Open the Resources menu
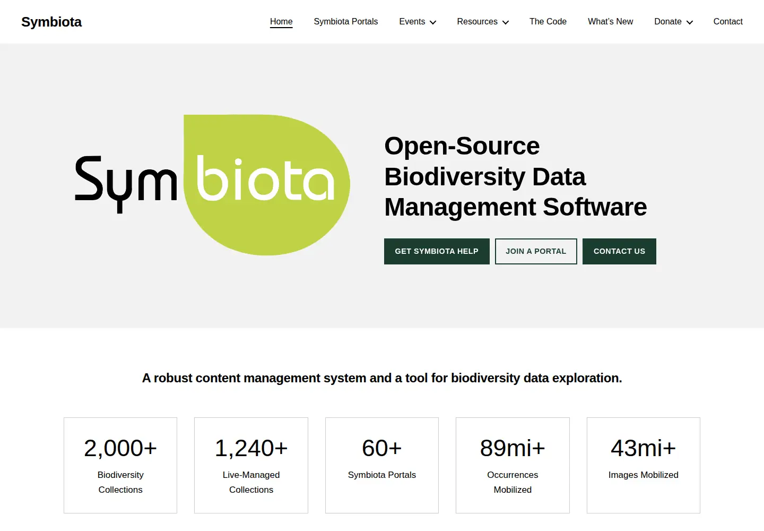This screenshot has width=764, height=531. pos(477,22)
